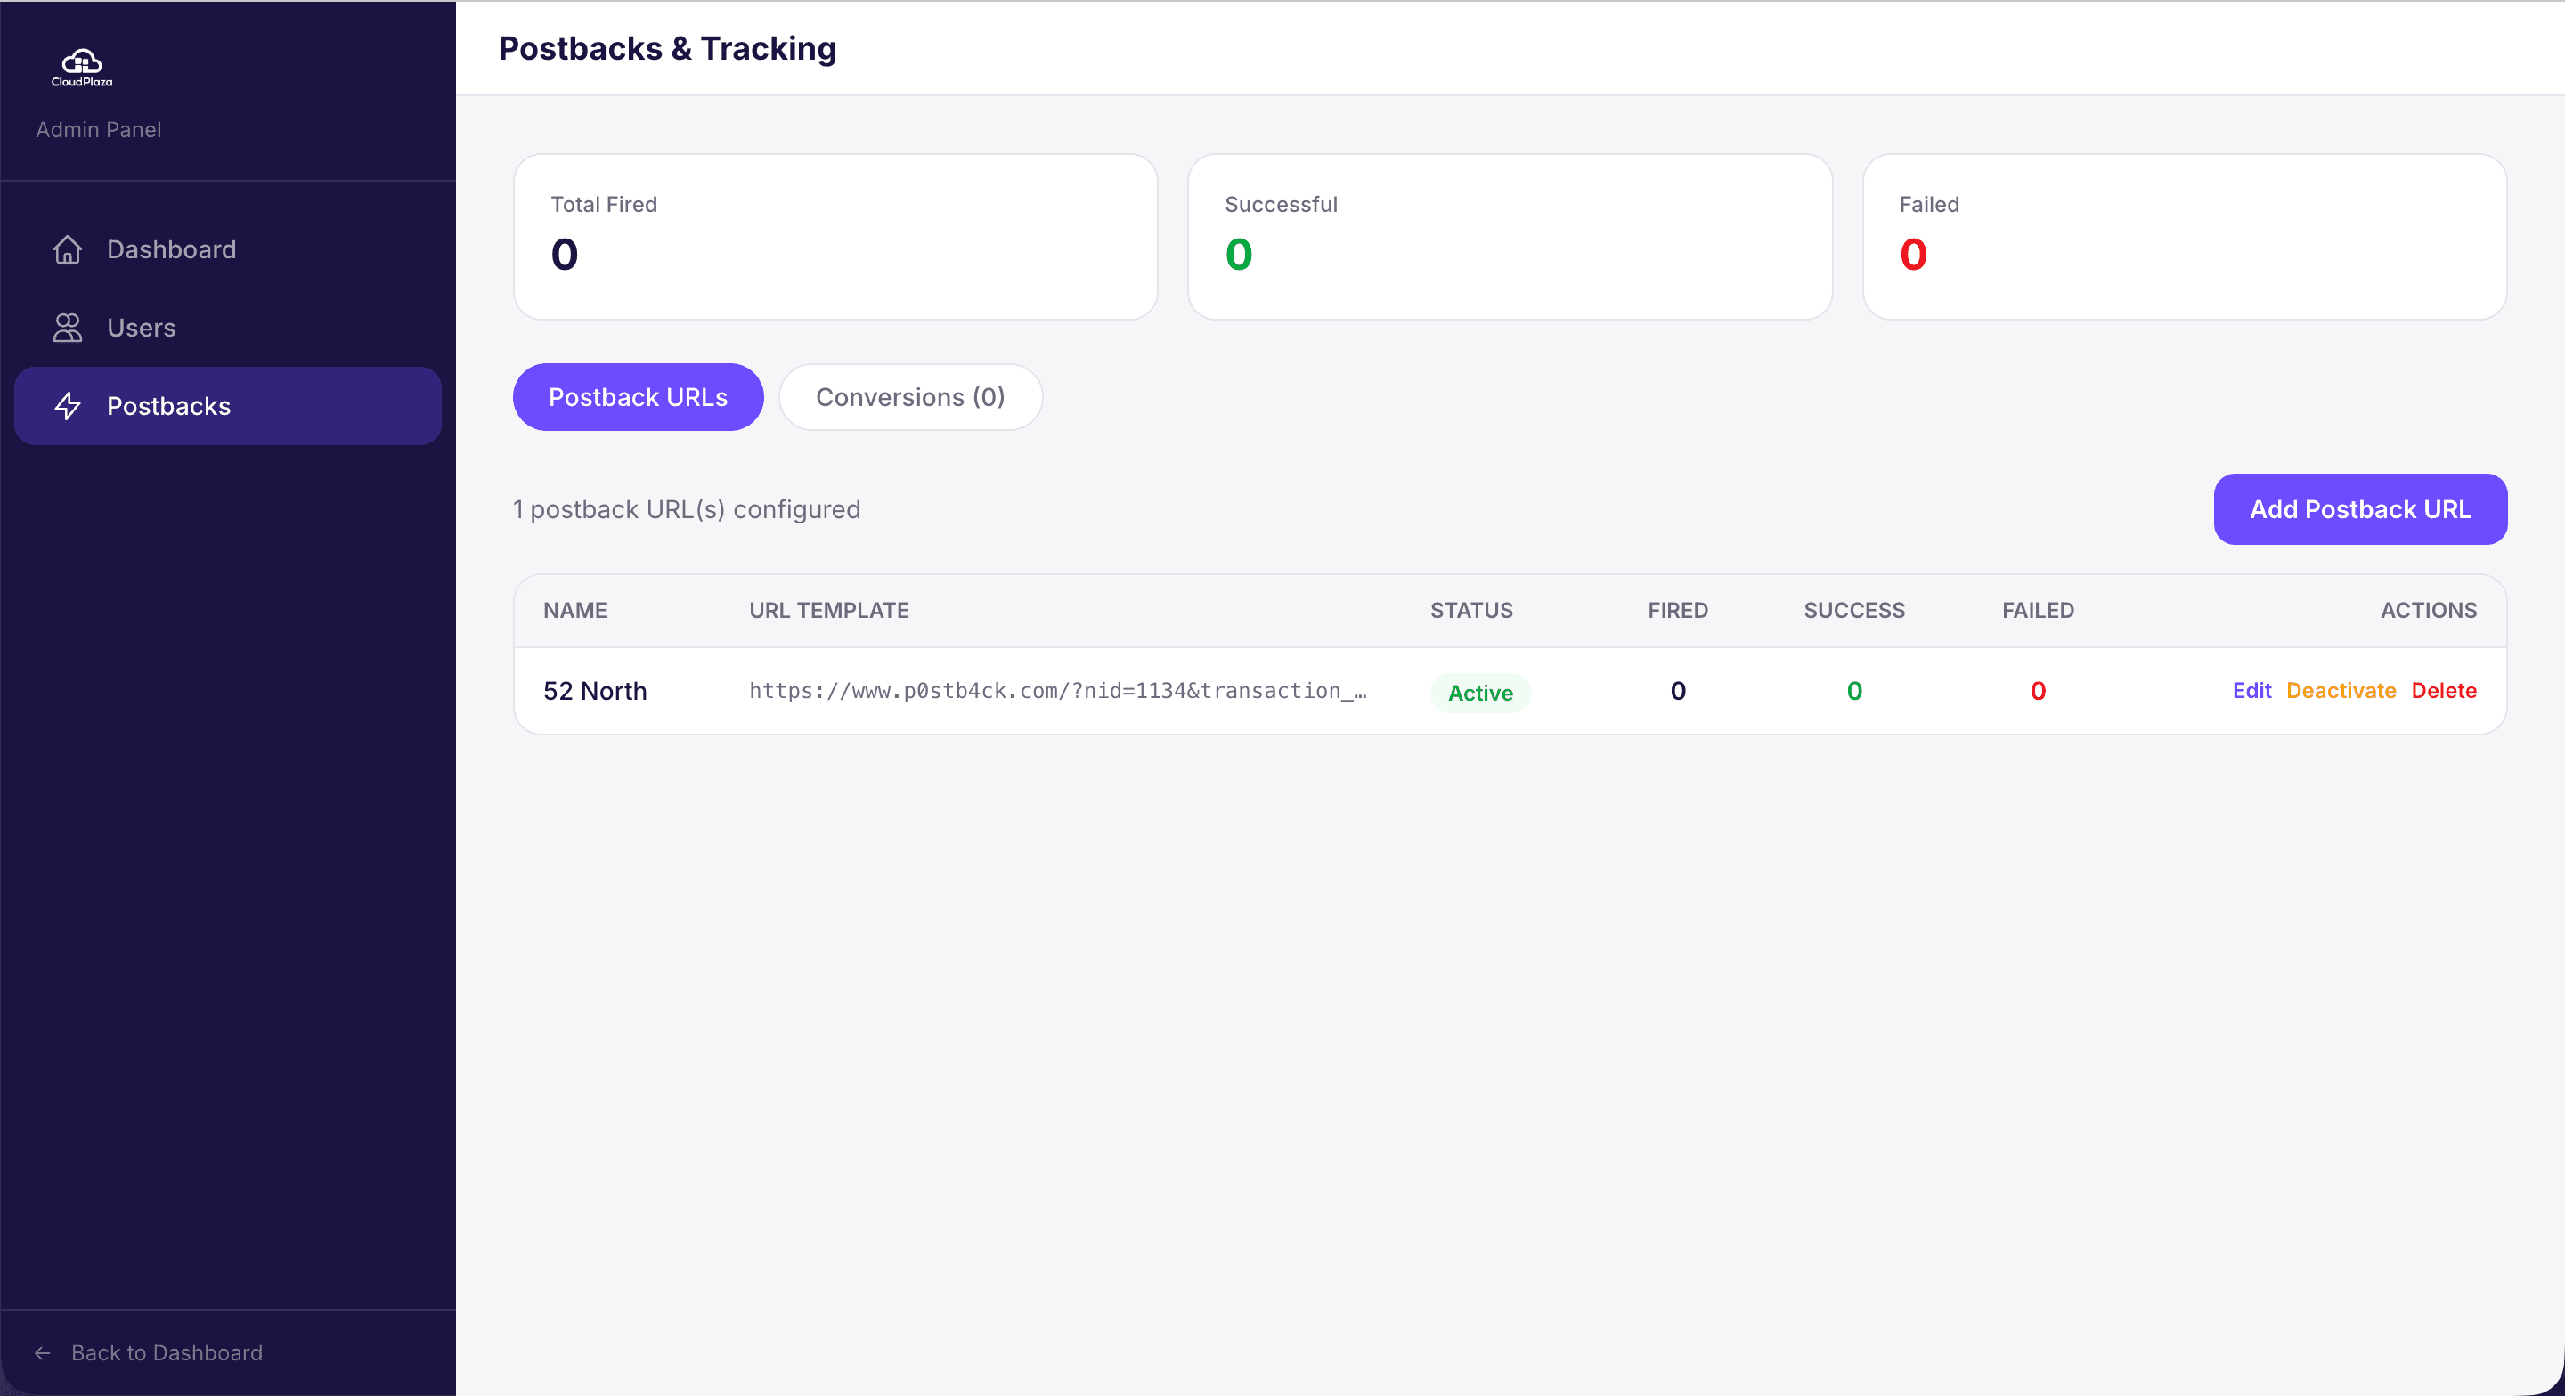Deactivate the 52 North postback
The height and width of the screenshot is (1396, 2565).
click(x=2341, y=691)
